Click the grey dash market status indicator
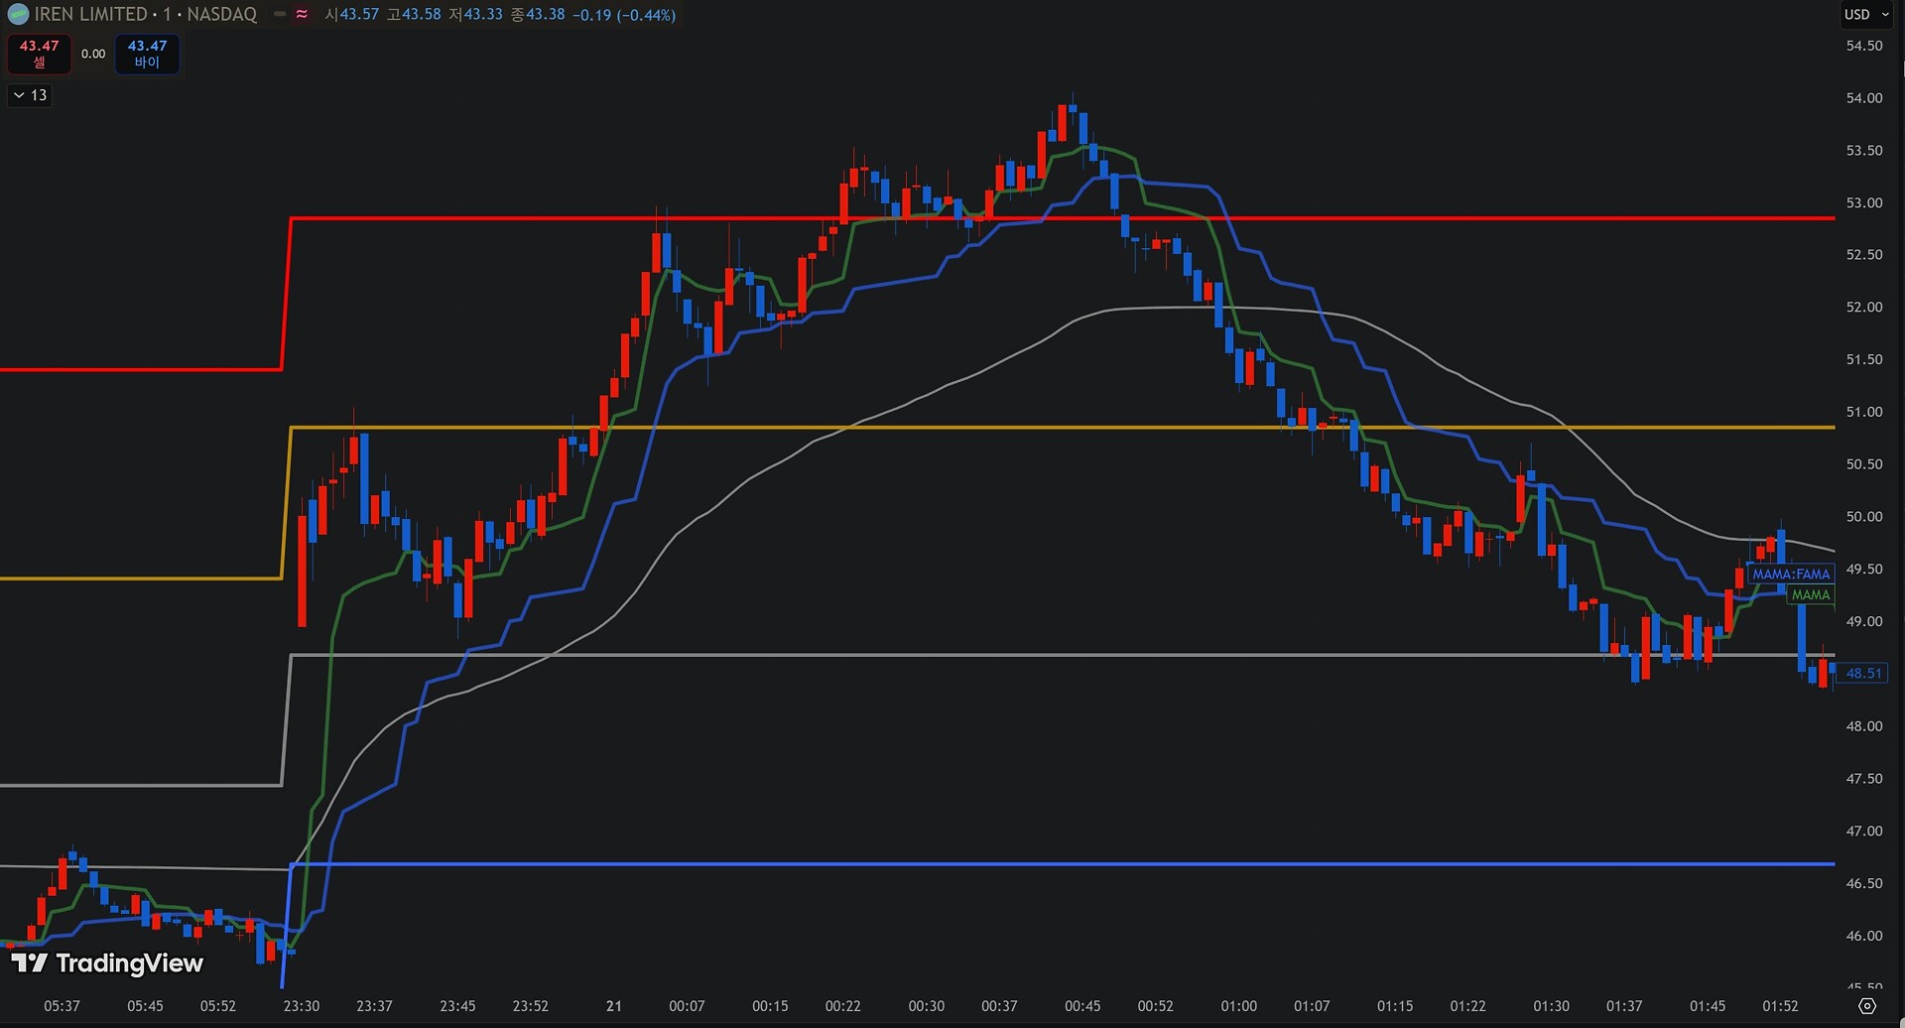Viewport: 1905px width, 1028px height. [280, 15]
